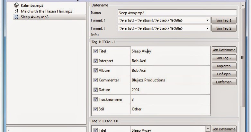This screenshot has width=251, height=132.
Task: Click the Tag 2 table scroll-up arrow
Action: pyautogui.click(x=208, y=128)
